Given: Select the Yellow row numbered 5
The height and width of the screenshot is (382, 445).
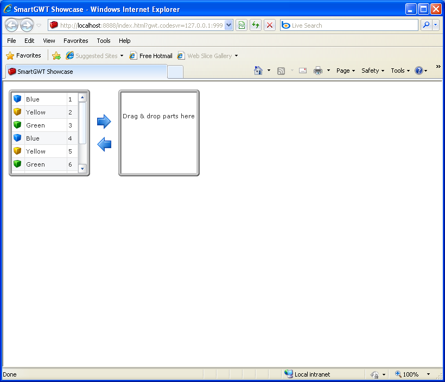Looking at the screenshot, I should point(45,151).
